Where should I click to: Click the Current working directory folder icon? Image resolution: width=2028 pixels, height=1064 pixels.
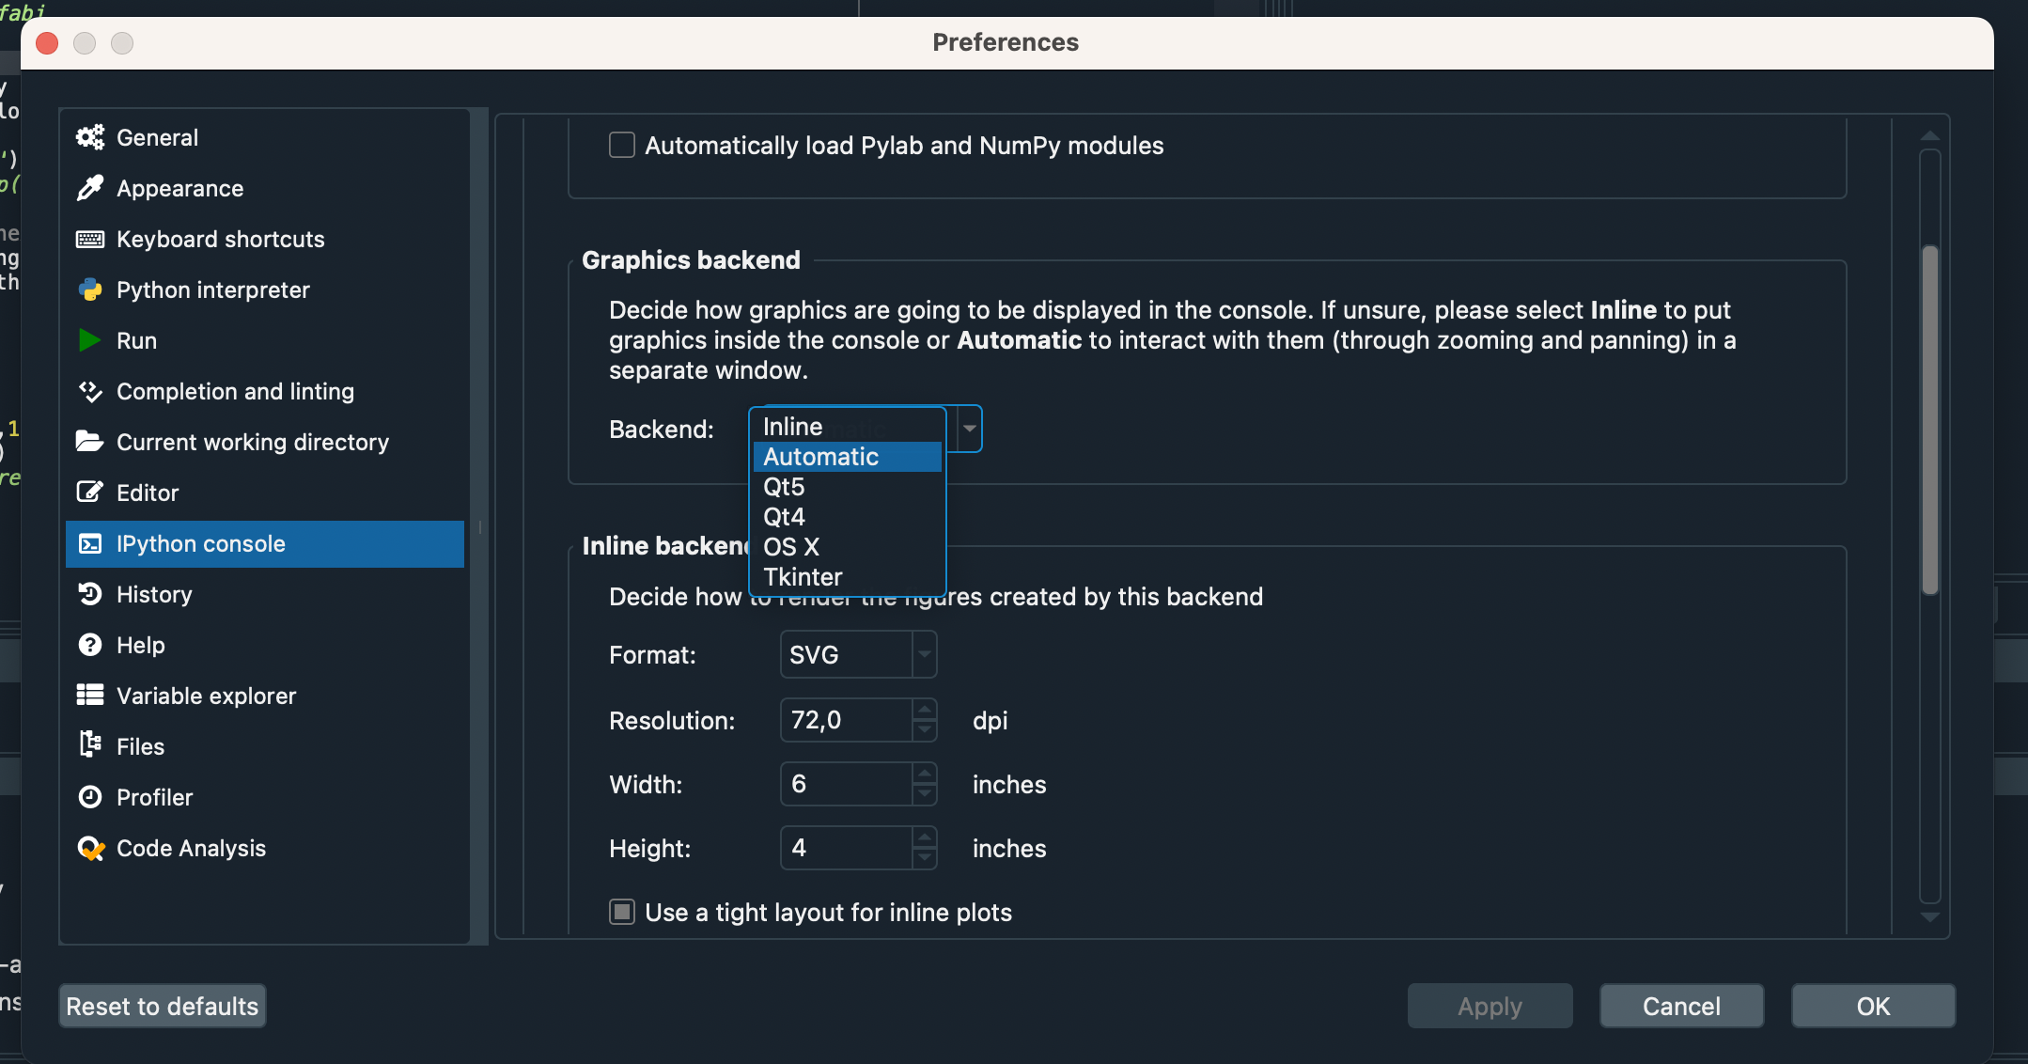click(90, 442)
